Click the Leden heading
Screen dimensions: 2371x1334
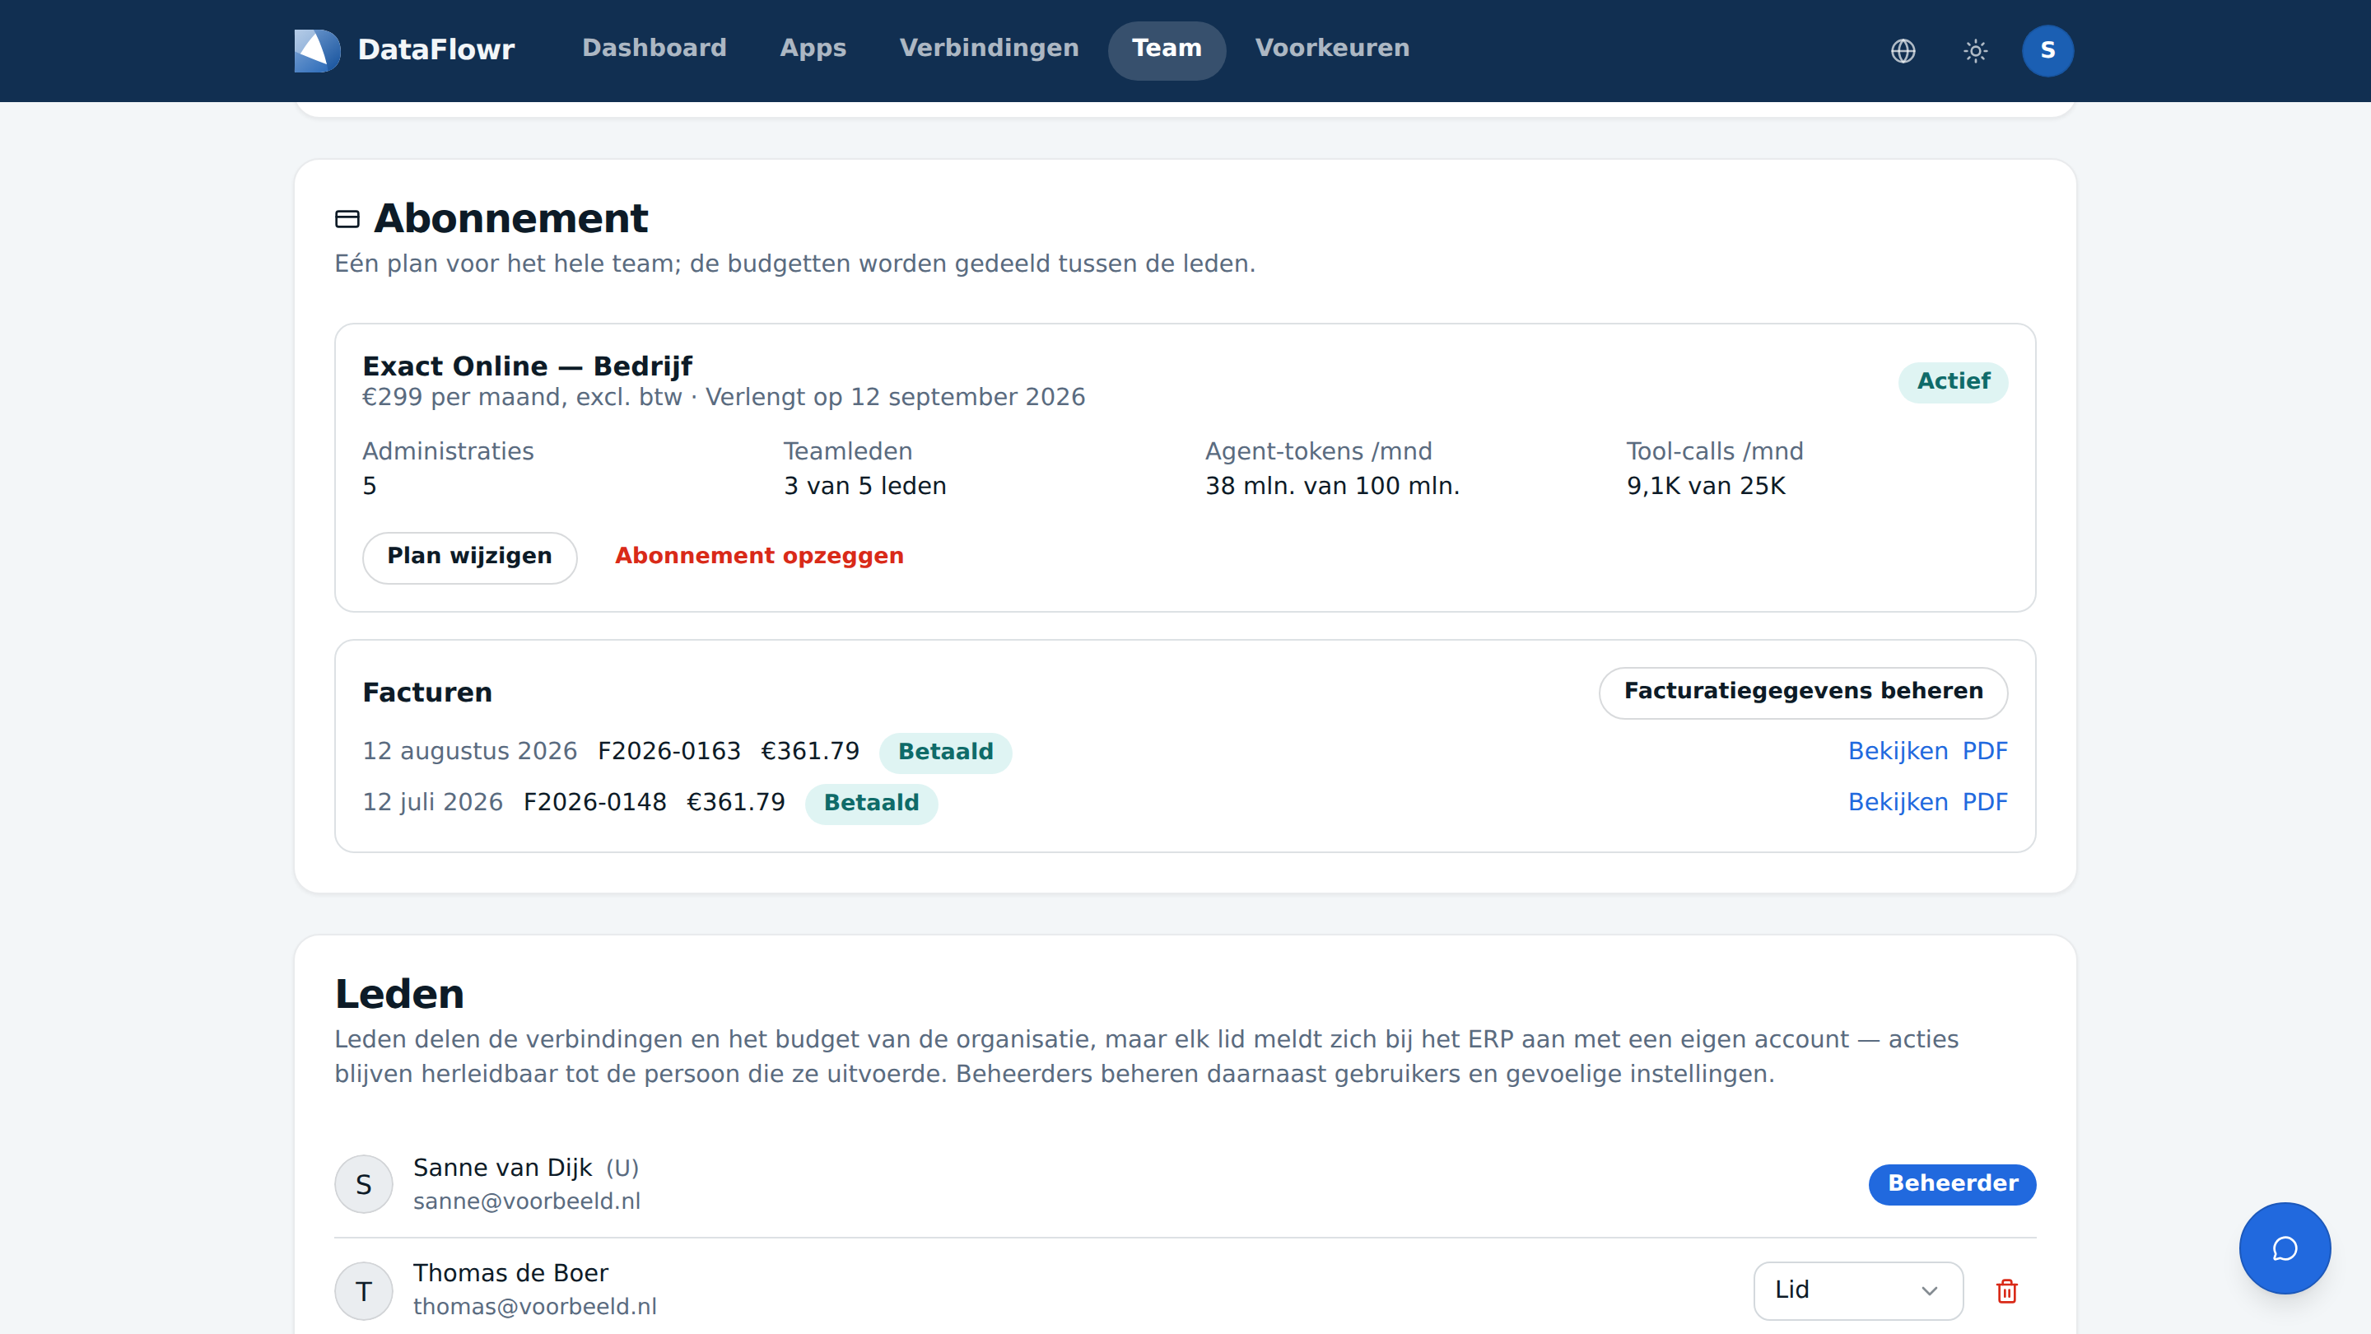pos(399,994)
